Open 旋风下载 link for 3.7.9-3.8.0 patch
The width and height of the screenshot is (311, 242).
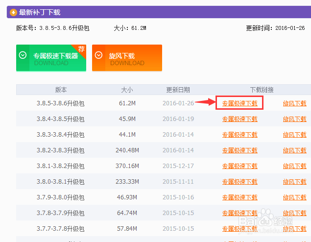coord(295,197)
